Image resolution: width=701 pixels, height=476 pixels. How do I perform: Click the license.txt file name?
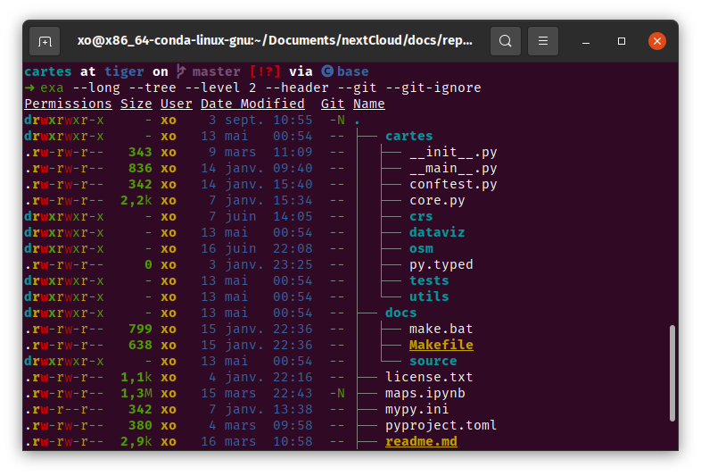tap(429, 377)
